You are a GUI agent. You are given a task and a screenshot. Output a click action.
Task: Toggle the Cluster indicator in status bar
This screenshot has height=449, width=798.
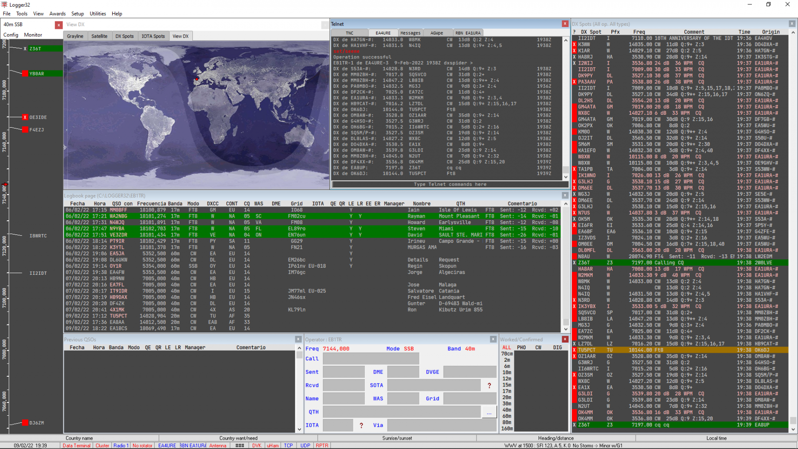[102, 445]
